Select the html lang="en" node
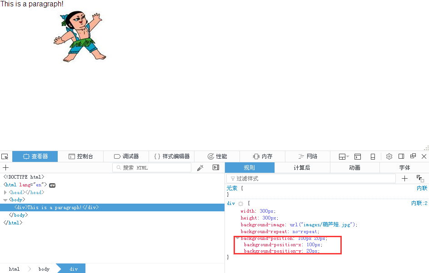Image resolution: width=429 pixels, height=273 pixels. [x=25, y=185]
